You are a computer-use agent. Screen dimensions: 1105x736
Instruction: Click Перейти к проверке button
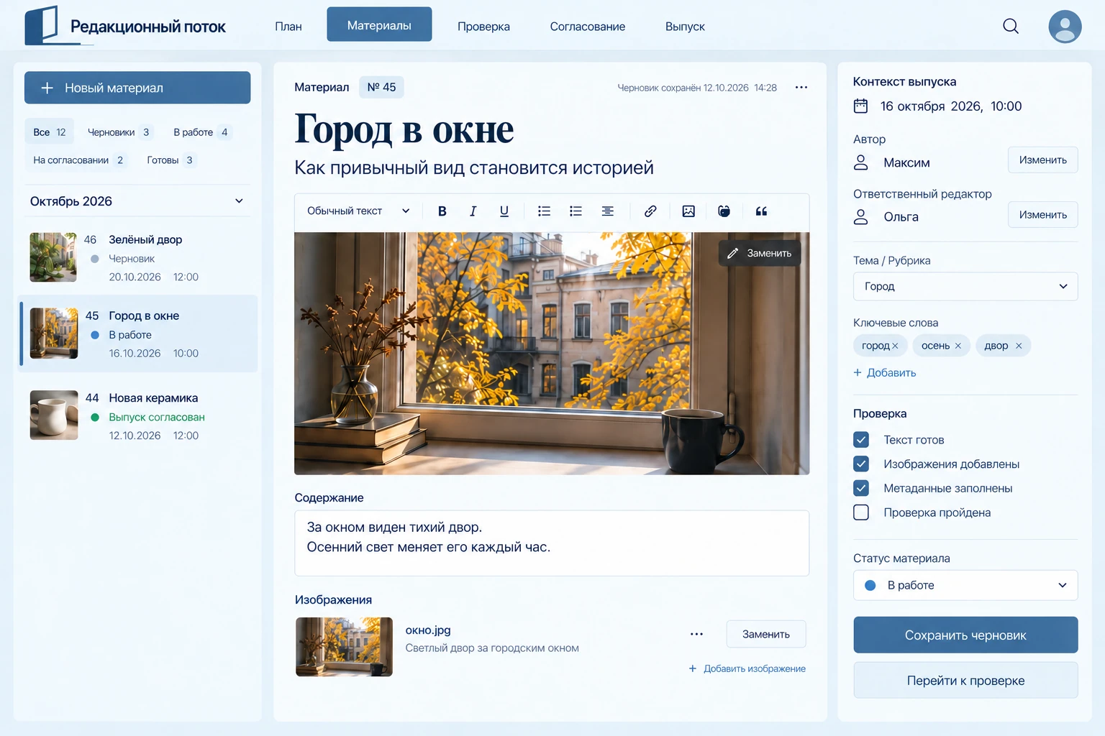(x=965, y=681)
